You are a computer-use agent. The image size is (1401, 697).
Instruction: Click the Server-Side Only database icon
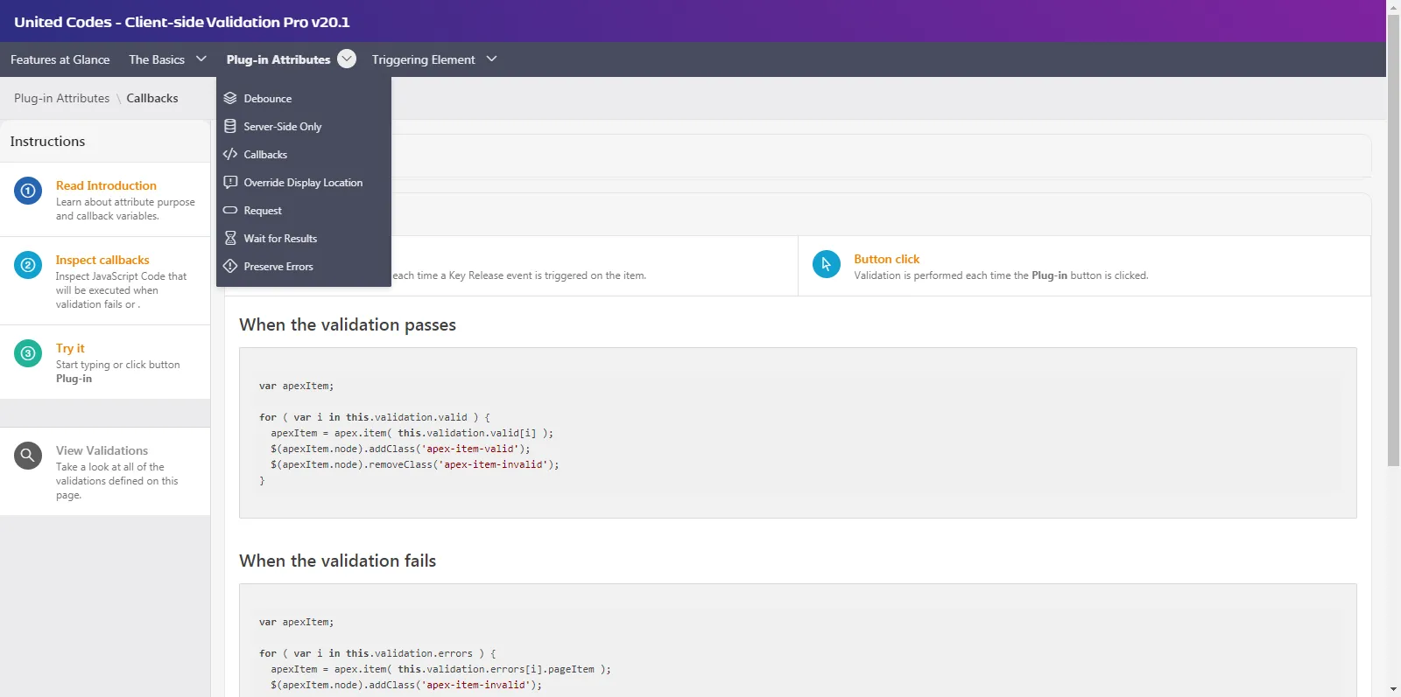230,126
